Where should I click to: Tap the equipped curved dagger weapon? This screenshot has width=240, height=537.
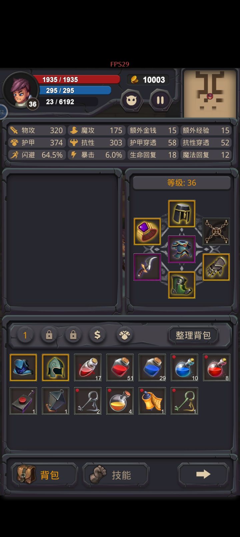147,267
